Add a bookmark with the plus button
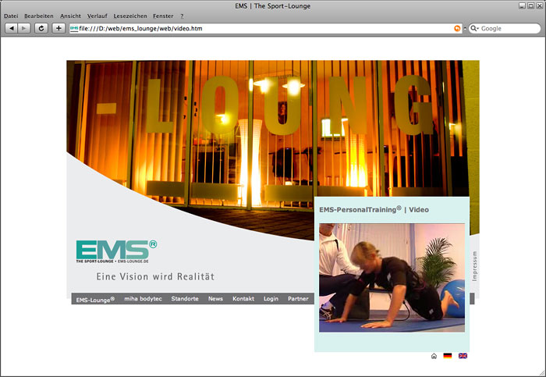This screenshot has width=546, height=377. tap(58, 28)
